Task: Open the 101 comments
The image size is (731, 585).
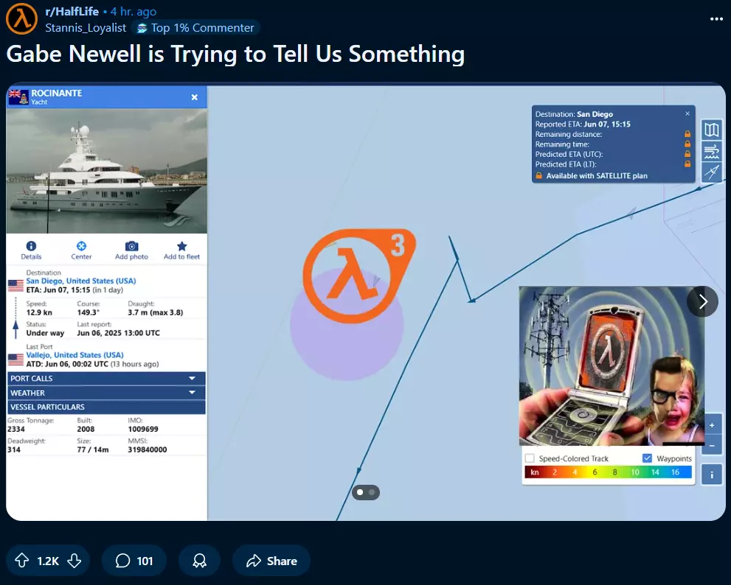Action: [134, 560]
